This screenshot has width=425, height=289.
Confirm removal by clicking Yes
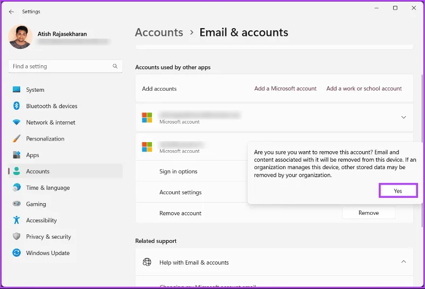[398, 191]
